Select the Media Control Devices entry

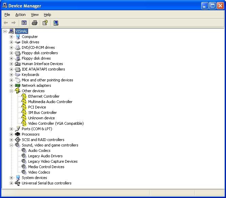(x=46, y=167)
